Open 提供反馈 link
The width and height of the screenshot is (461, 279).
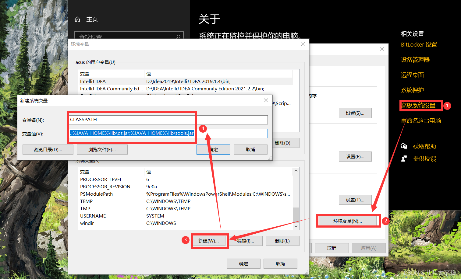424,159
